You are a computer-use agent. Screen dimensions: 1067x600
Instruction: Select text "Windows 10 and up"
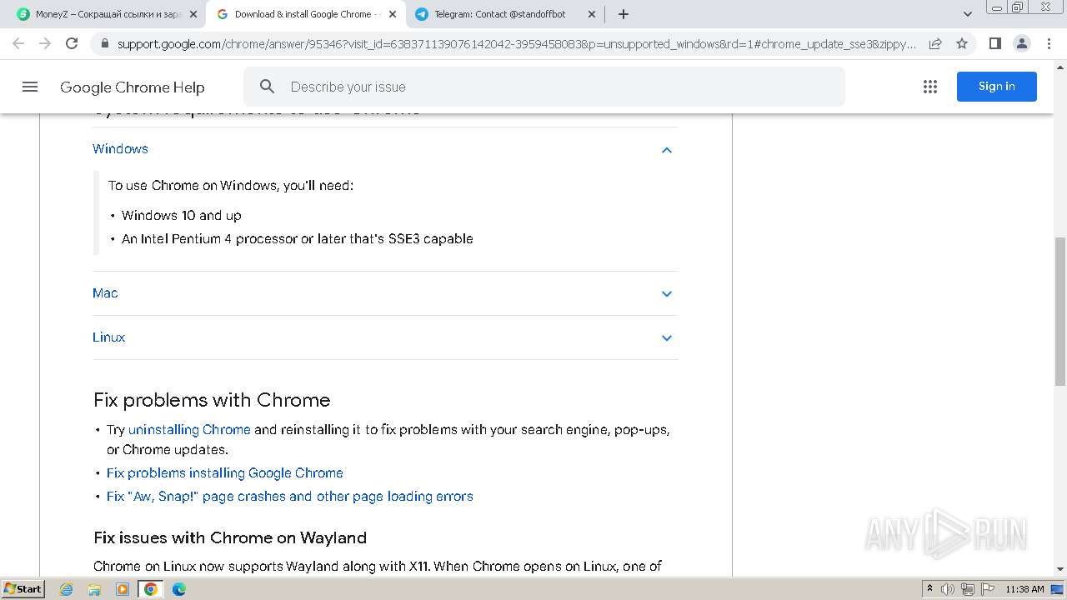(x=181, y=215)
